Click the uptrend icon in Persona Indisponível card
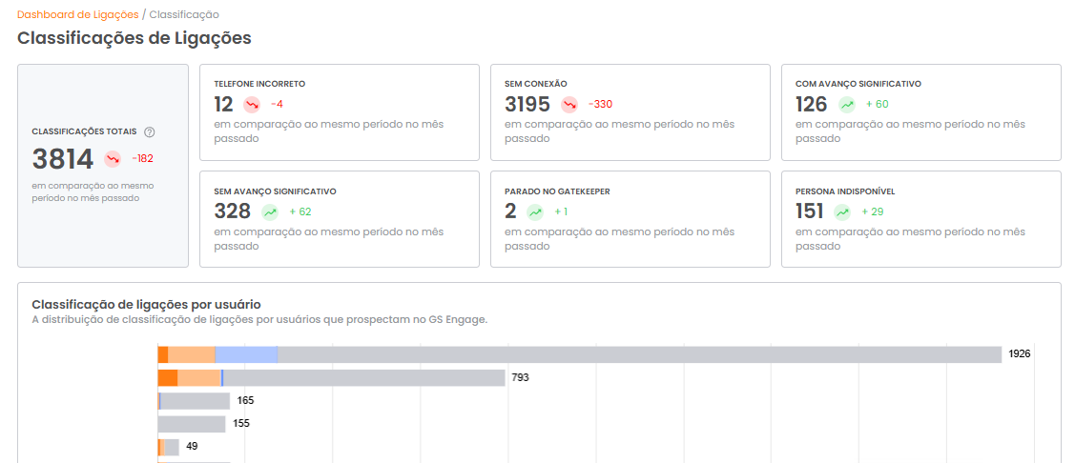The image size is (1075, 463). [842, 211]
